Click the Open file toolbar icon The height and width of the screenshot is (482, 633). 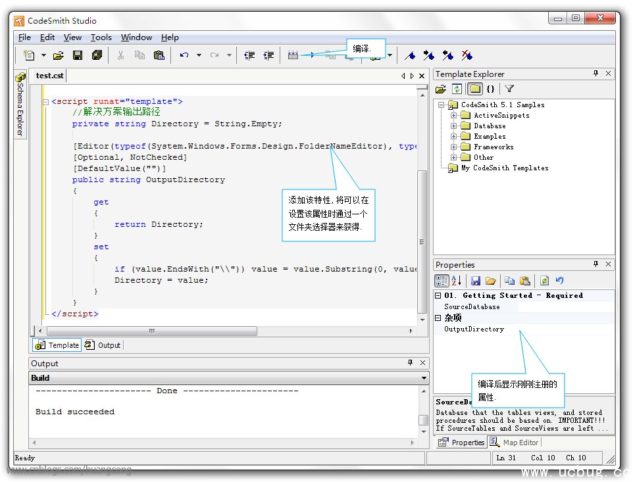click(59, 55)
